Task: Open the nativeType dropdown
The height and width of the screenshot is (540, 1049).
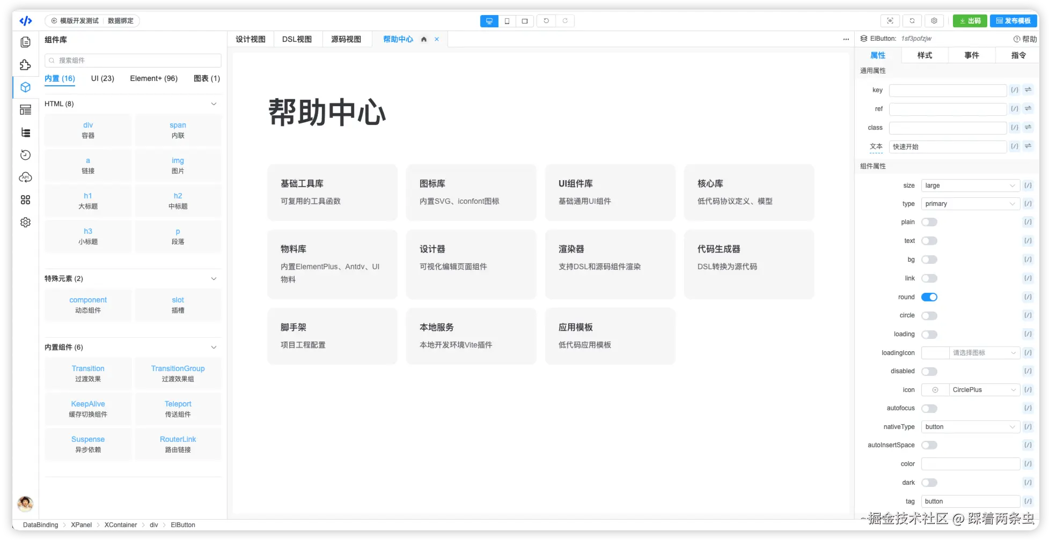Action: 970,427
